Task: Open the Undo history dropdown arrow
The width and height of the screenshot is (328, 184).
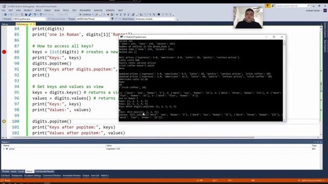Action: [37, 15]
